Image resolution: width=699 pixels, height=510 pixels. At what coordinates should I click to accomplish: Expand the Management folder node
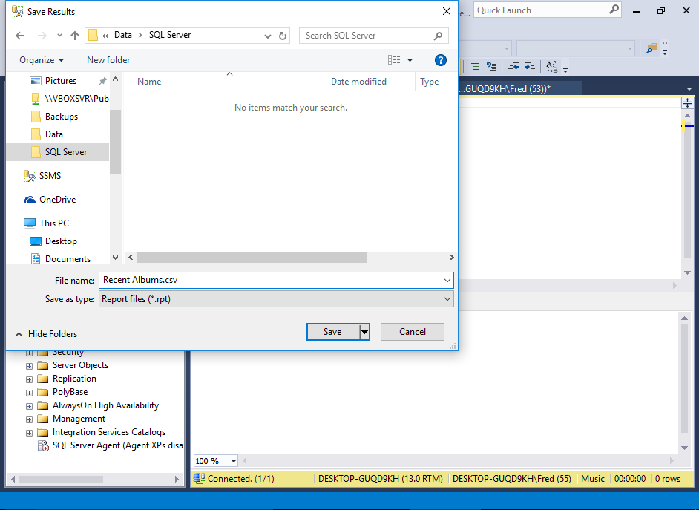point(30,419)
